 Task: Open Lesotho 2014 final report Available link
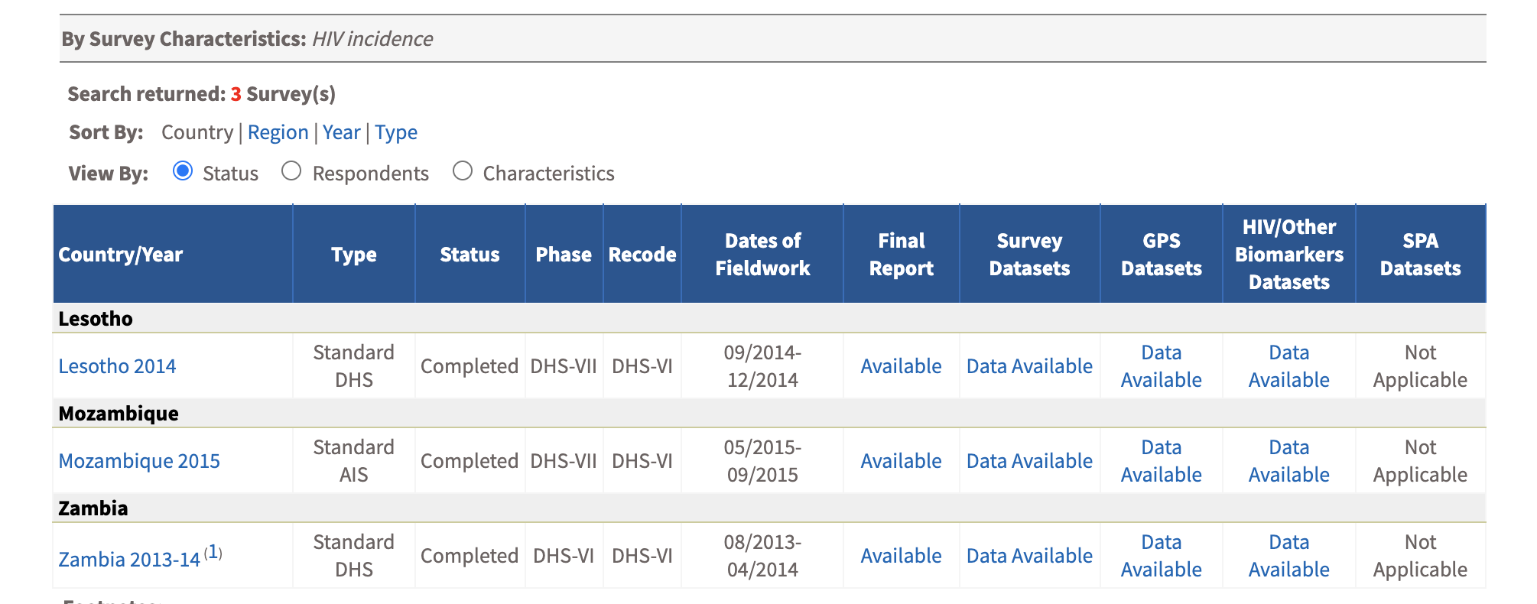pyautogui.click(x=901, y=366)
